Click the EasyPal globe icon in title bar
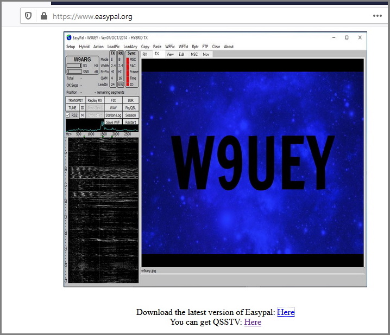Viewport: 390px width, 335px height. click(68, 37)
